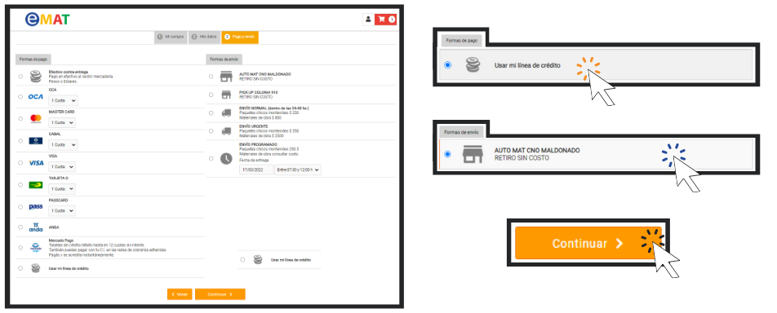Open the red shopping cart icon
The image size is (777, 313).
tap(385, 20)
